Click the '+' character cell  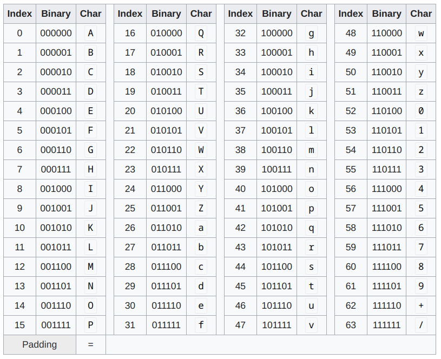421,305
